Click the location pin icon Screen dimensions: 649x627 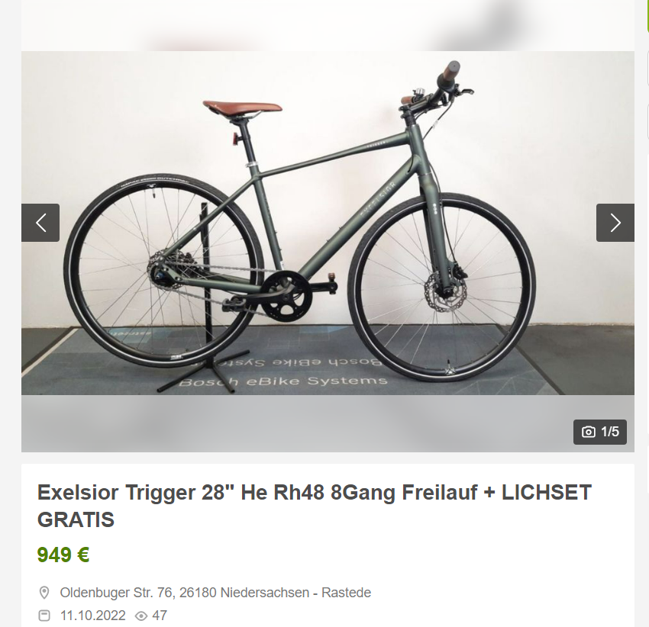click(x=44, y=592)
